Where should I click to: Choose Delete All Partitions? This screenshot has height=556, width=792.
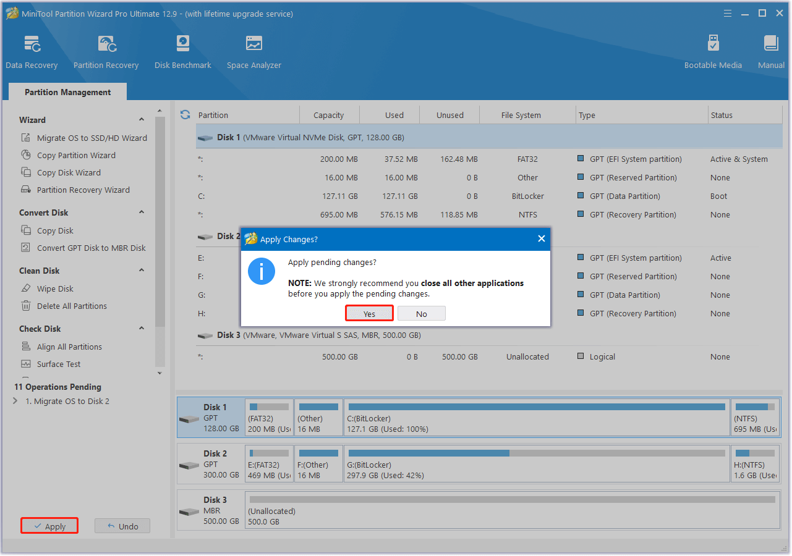click(x=64, y=306)
